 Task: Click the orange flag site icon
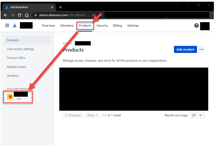point(10,97)
